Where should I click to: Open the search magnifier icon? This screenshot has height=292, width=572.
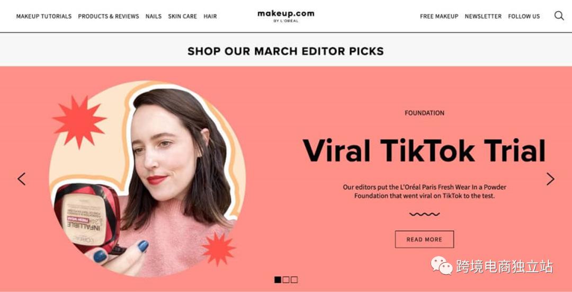[x=559, y=16]
